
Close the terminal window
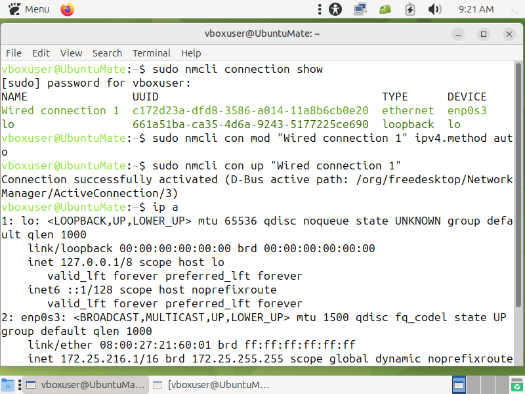(x=509, y=34)
